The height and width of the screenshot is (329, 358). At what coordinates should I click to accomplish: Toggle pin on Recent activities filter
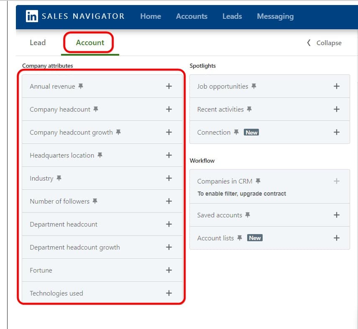(249, 109)
